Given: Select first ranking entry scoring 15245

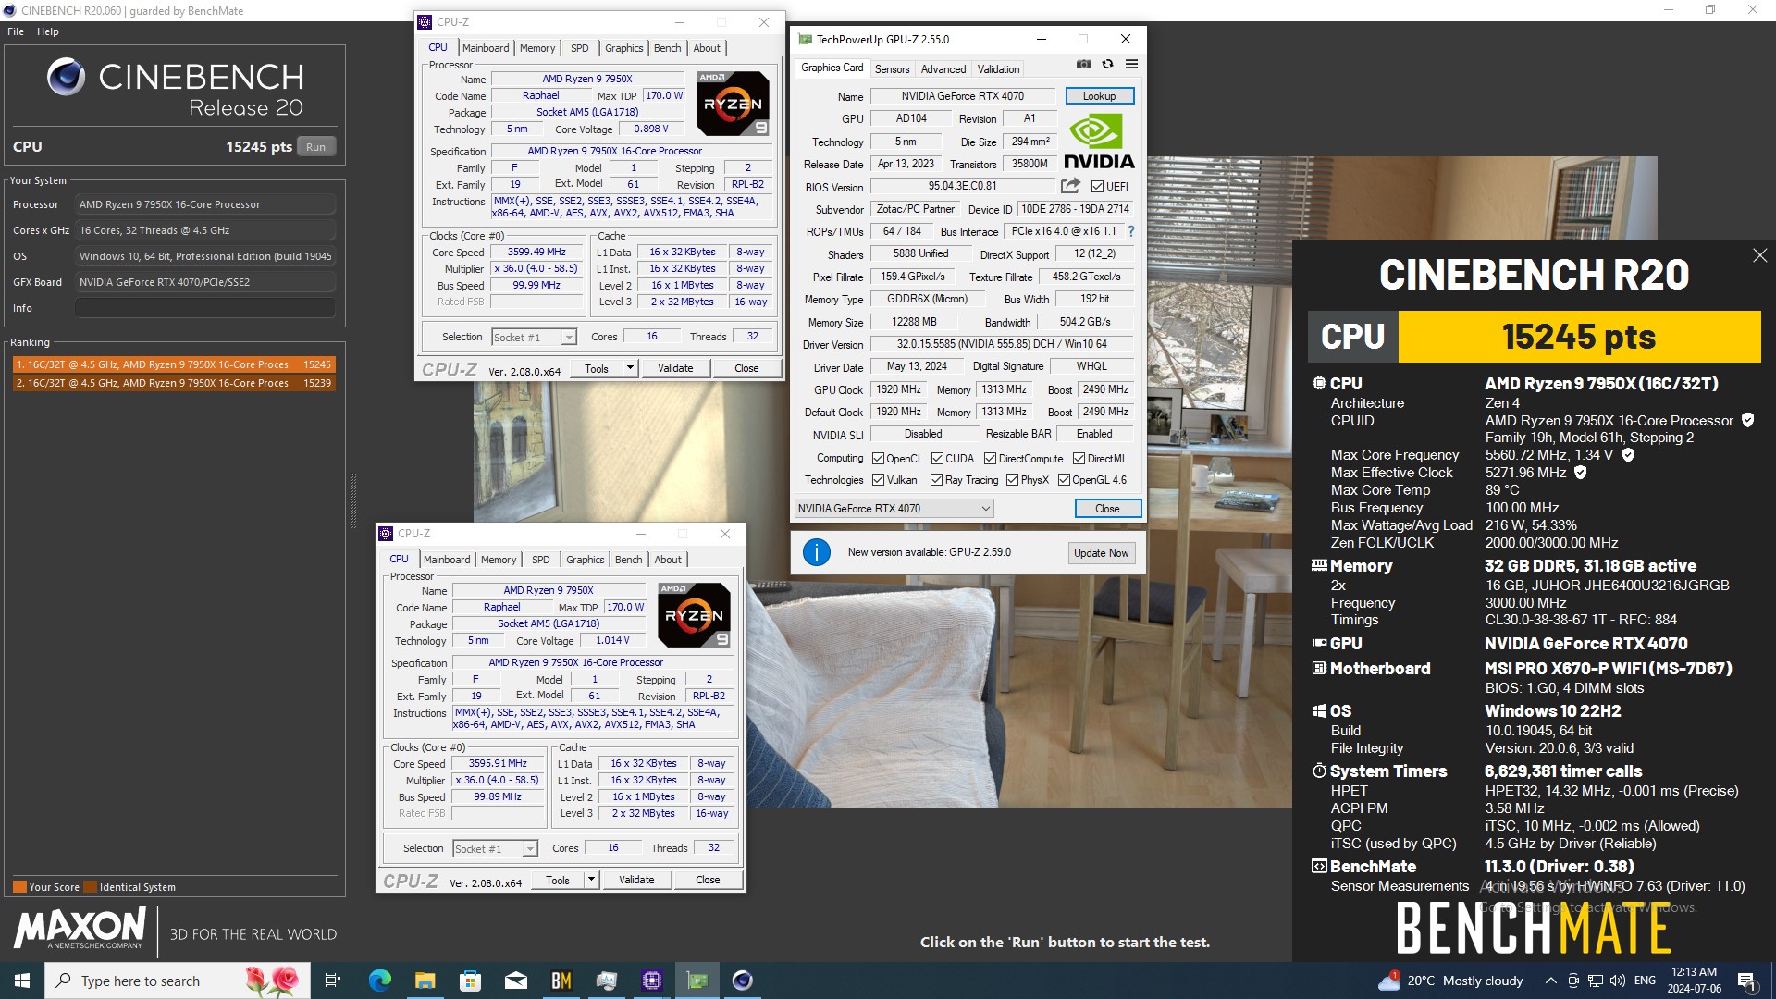Looking at the screenshot, I should 173,364.
